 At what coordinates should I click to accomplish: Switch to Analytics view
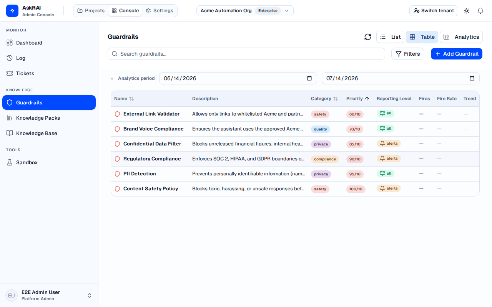(x=461, y=37)
